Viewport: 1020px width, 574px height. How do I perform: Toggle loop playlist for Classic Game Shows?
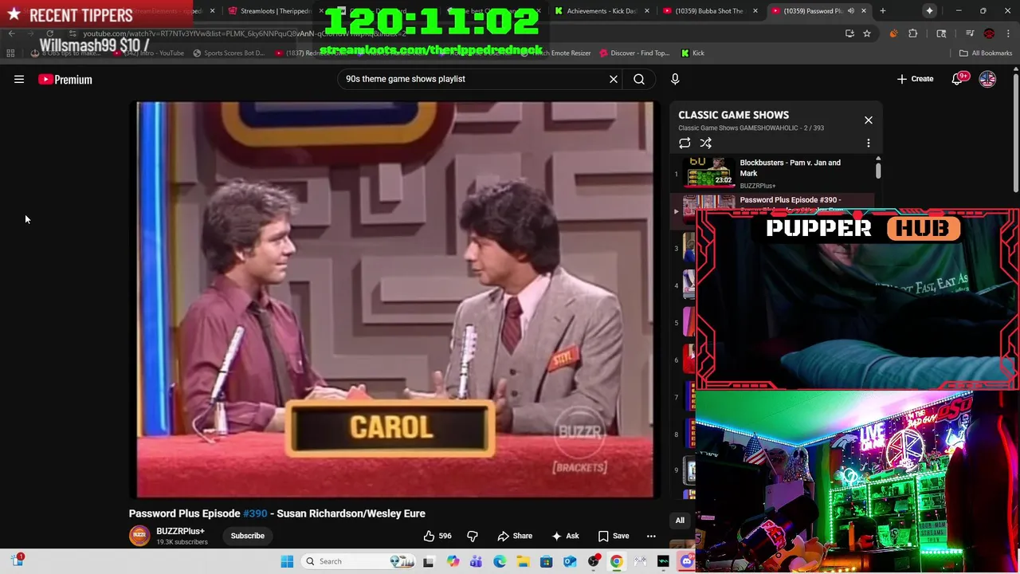(685, 143)
